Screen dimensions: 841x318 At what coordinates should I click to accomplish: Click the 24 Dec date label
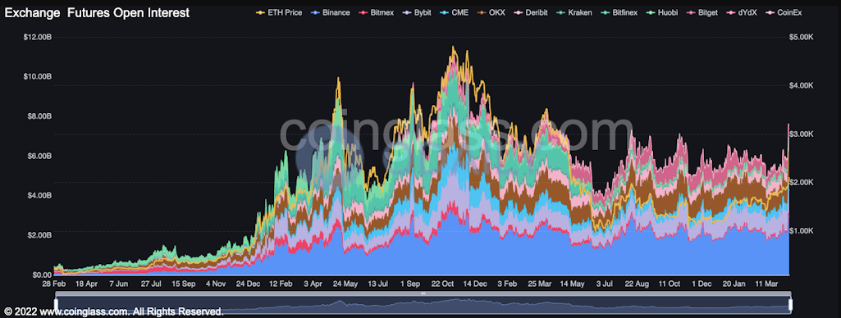249,284
